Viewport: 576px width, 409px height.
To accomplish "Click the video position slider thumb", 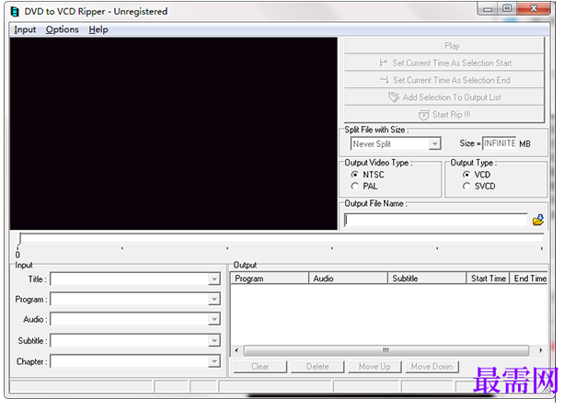I will [18, 239].
